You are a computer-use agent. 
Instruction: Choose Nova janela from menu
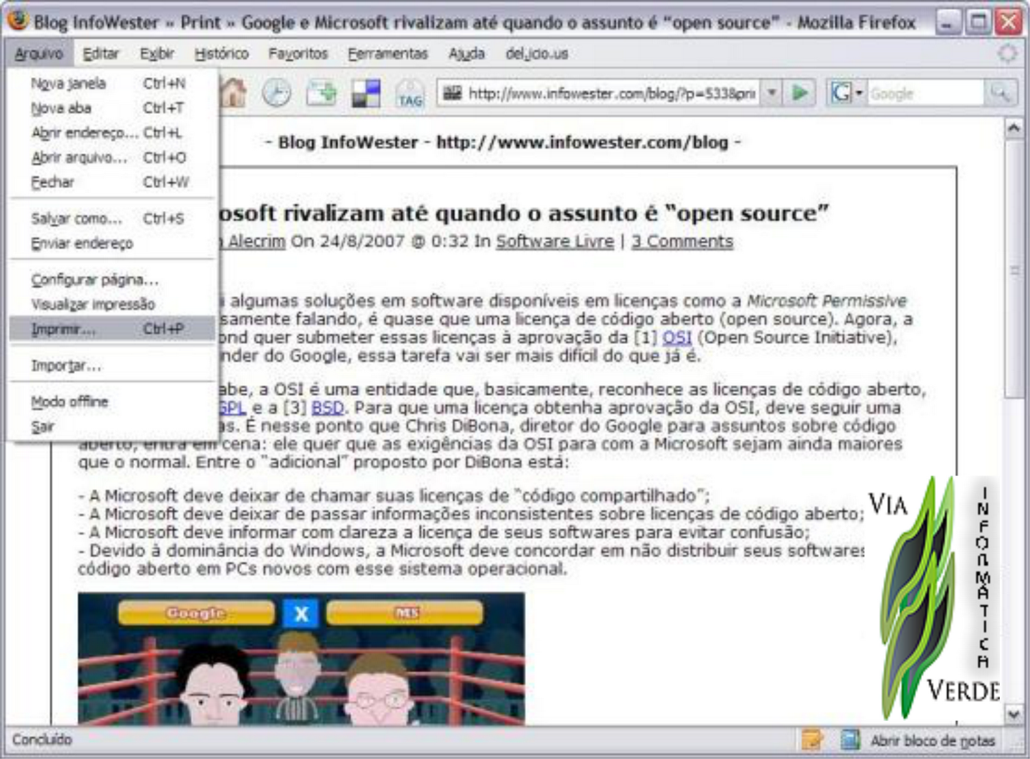[x=113, y=83]
